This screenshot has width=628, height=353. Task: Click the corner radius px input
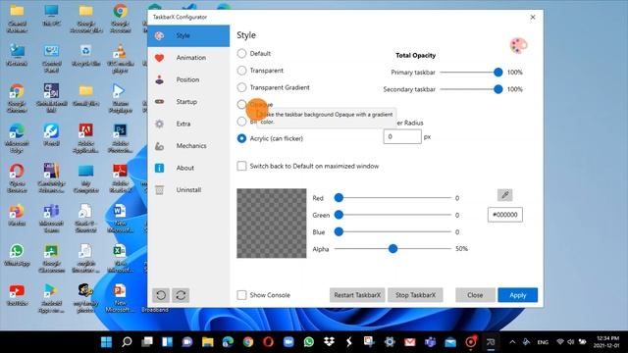coord(402,137)
